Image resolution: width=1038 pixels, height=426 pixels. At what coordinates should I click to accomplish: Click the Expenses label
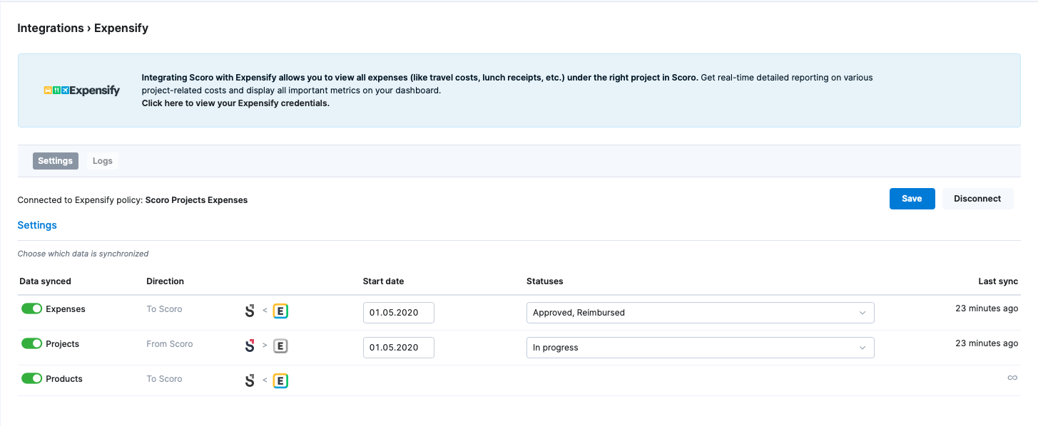point(66,309)
